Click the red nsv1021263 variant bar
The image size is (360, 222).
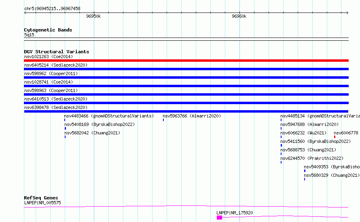point(186,61)
